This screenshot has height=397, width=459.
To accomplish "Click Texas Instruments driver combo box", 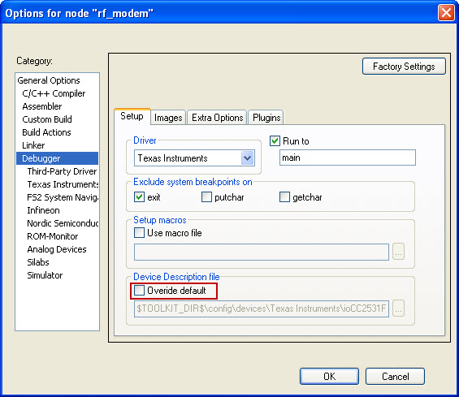I will coord(194,158).
